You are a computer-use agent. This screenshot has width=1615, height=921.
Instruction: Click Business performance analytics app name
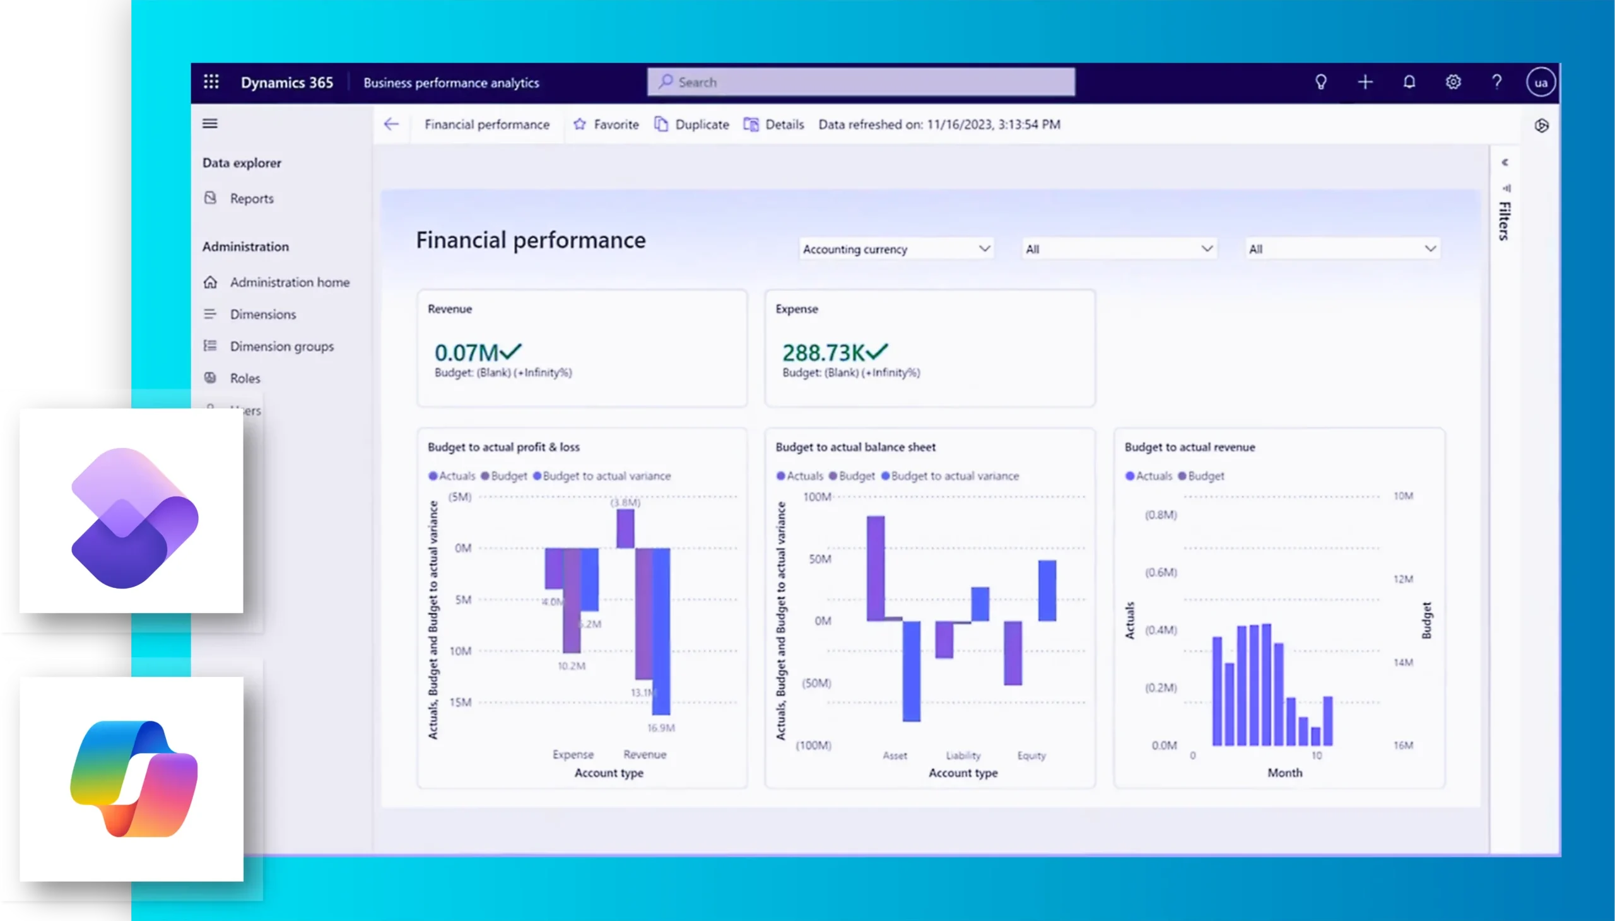pos(451,83)
